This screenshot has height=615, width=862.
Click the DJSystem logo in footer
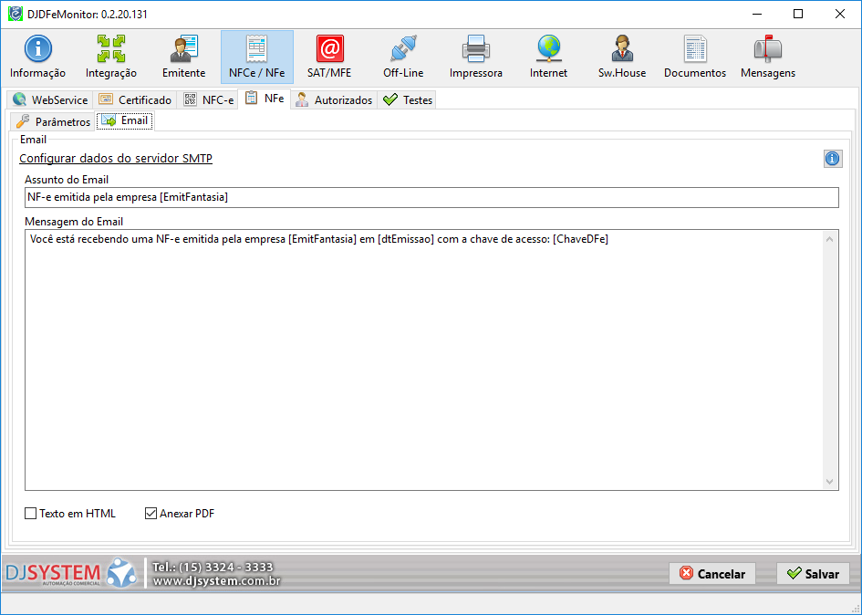click(x=71, y=573)
